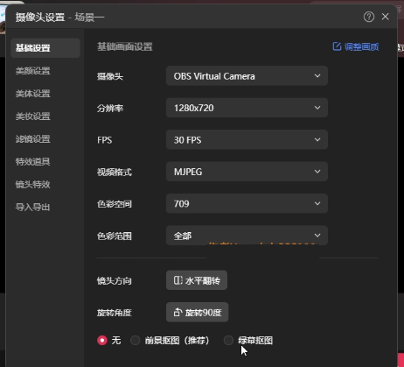Open the 色彩空间 709 dropdown

coord(247,203)
